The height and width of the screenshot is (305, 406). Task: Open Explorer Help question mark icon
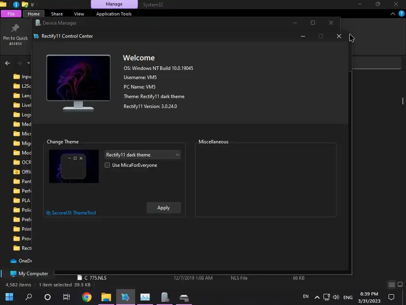402,14
